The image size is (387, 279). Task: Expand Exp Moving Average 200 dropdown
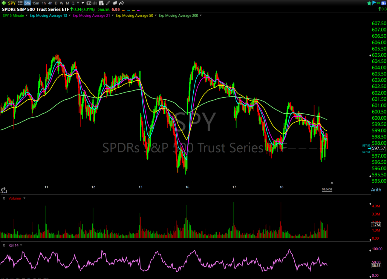point(201,16)
